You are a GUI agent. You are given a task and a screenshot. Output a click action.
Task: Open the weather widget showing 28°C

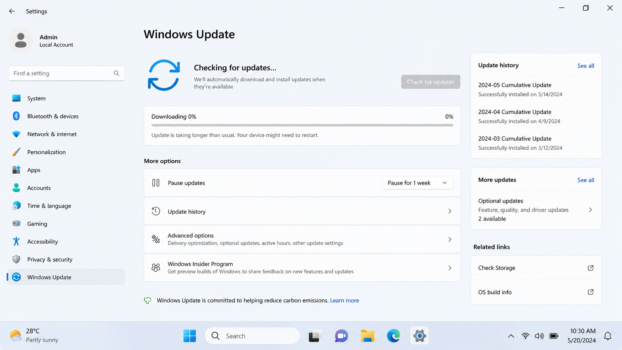[34, 335]
